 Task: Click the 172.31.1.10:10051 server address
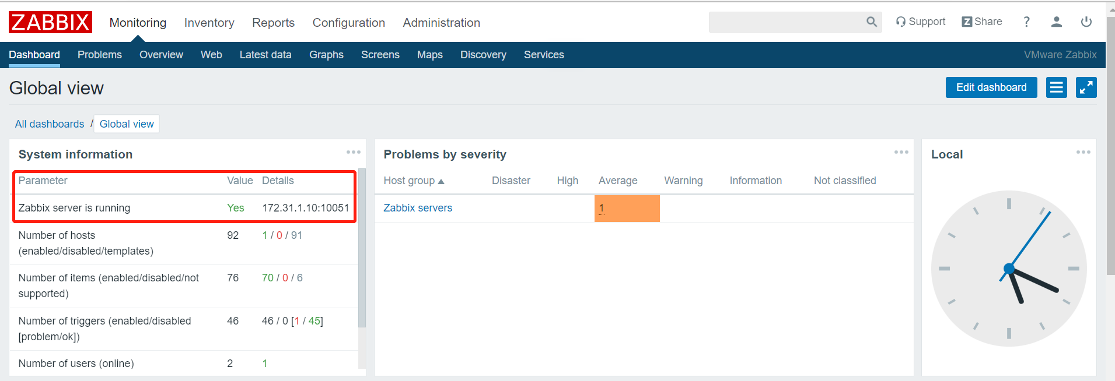[x=305, y=208]
